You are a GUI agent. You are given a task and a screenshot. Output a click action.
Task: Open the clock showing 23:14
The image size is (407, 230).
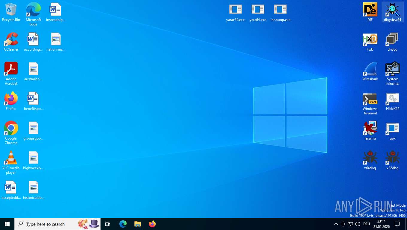point(381,224)
